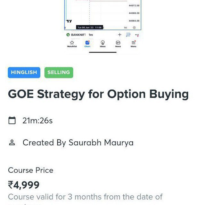The height and width of the screenshot is (205, 205).
Task: Open the indicators list icon
Action: (128, 35)
